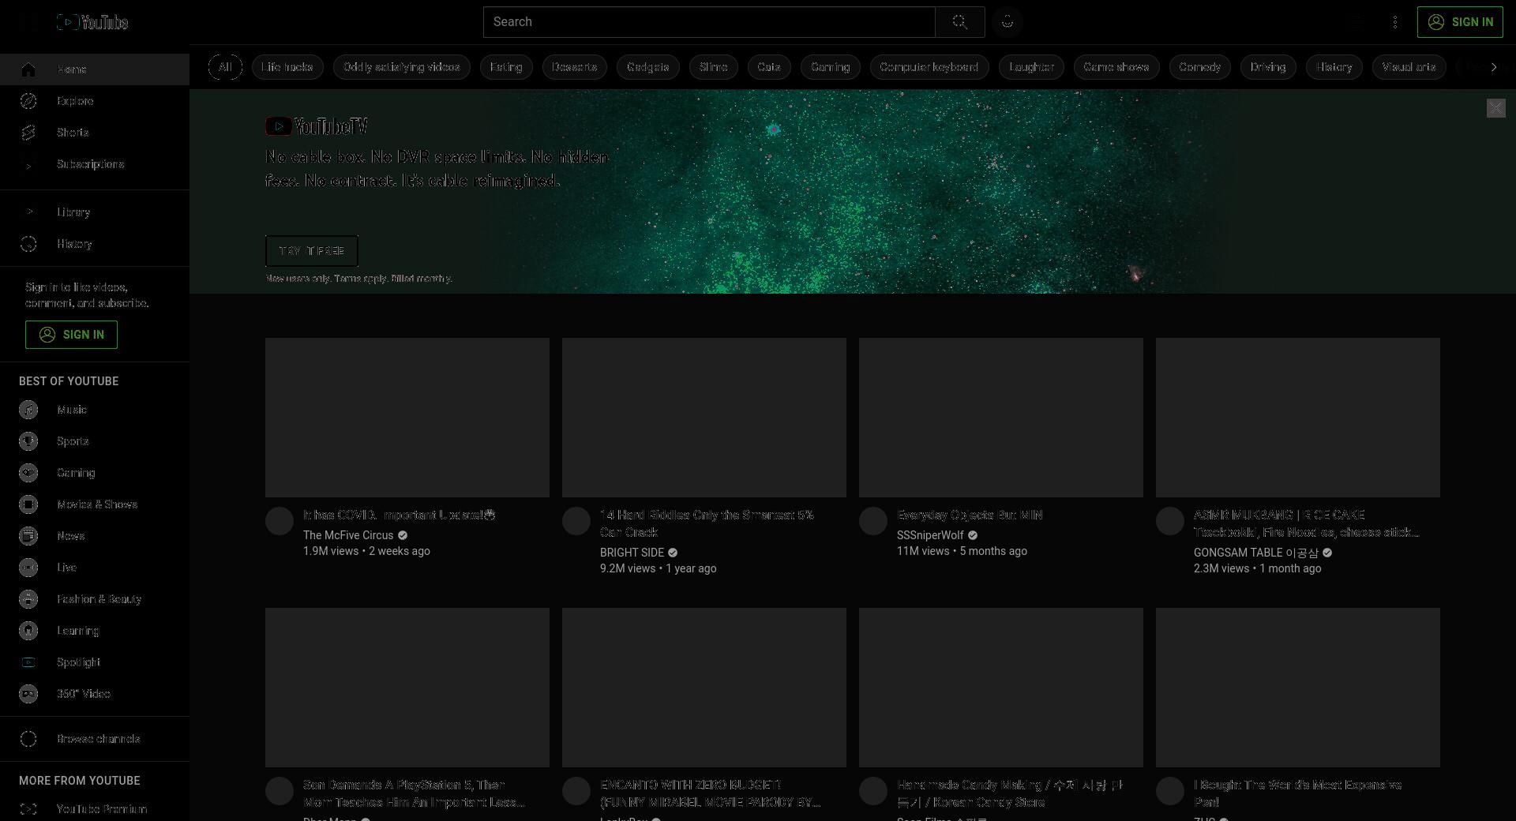
Task: Open YouTube Premium in sidebar
Action: 95,809
